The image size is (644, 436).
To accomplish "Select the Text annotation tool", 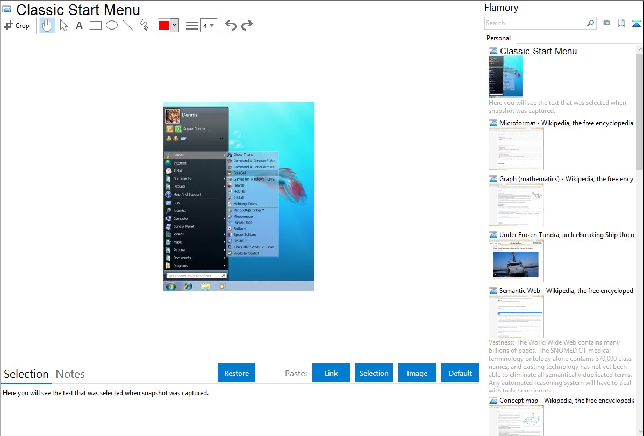I will click(79, 25).
